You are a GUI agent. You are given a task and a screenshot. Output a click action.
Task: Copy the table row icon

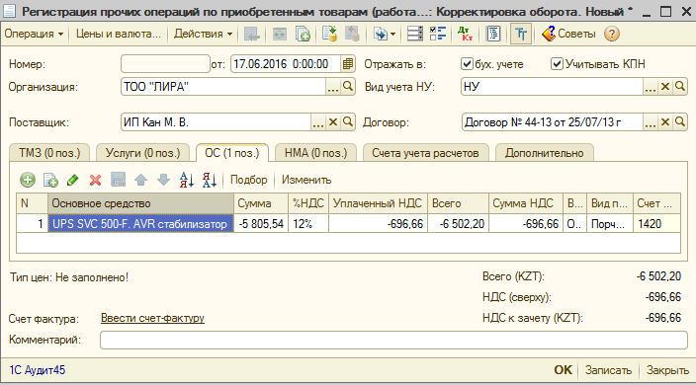click(x=50, y=180)
